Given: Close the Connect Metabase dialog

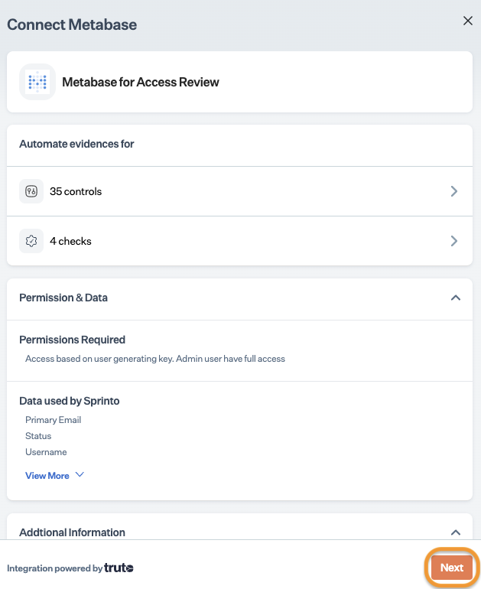Looking at the screenshot, I should tap(467, 21).
